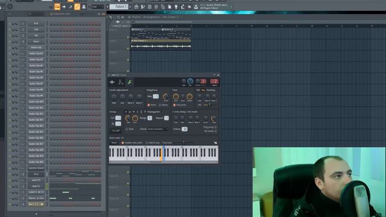
Task: Open the Pattern 1 selector
Action: tap(119, 7)
